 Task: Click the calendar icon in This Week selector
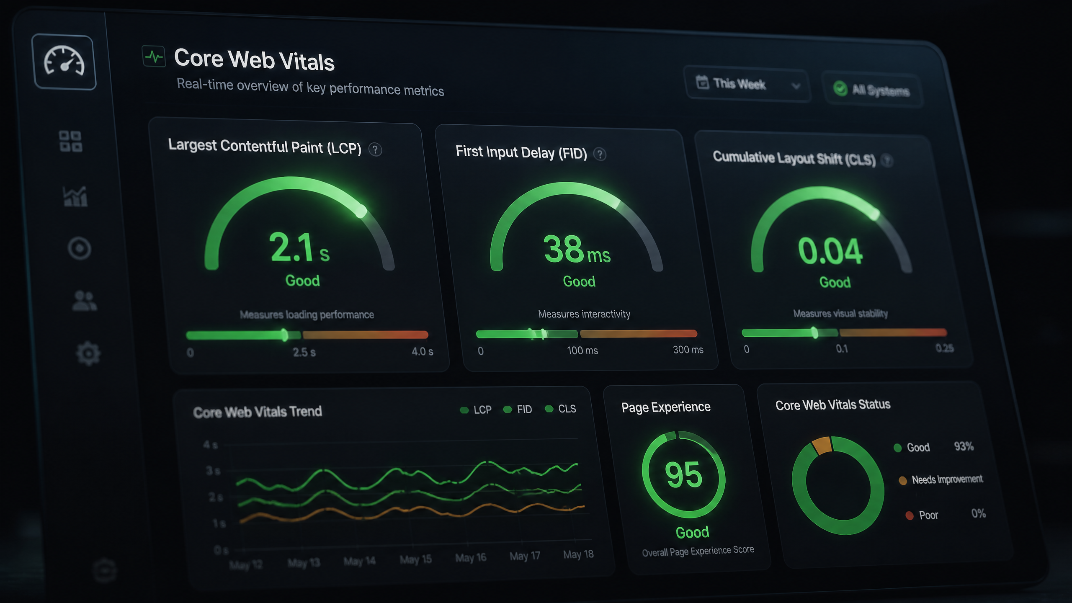(x=702, y=82)
